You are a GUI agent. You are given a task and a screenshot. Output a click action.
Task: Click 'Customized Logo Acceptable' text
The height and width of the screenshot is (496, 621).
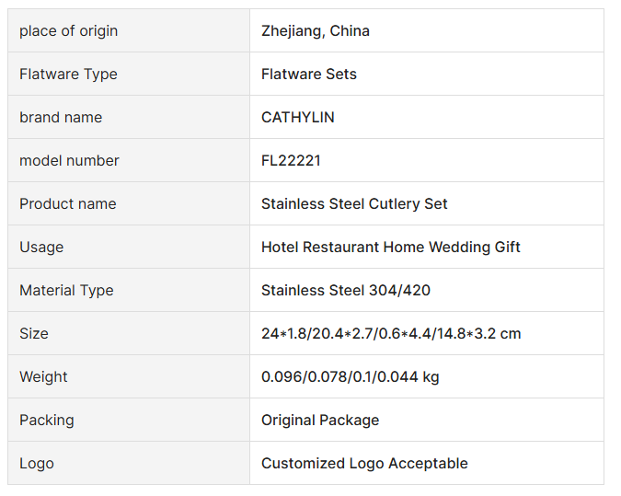pos(364,464)
